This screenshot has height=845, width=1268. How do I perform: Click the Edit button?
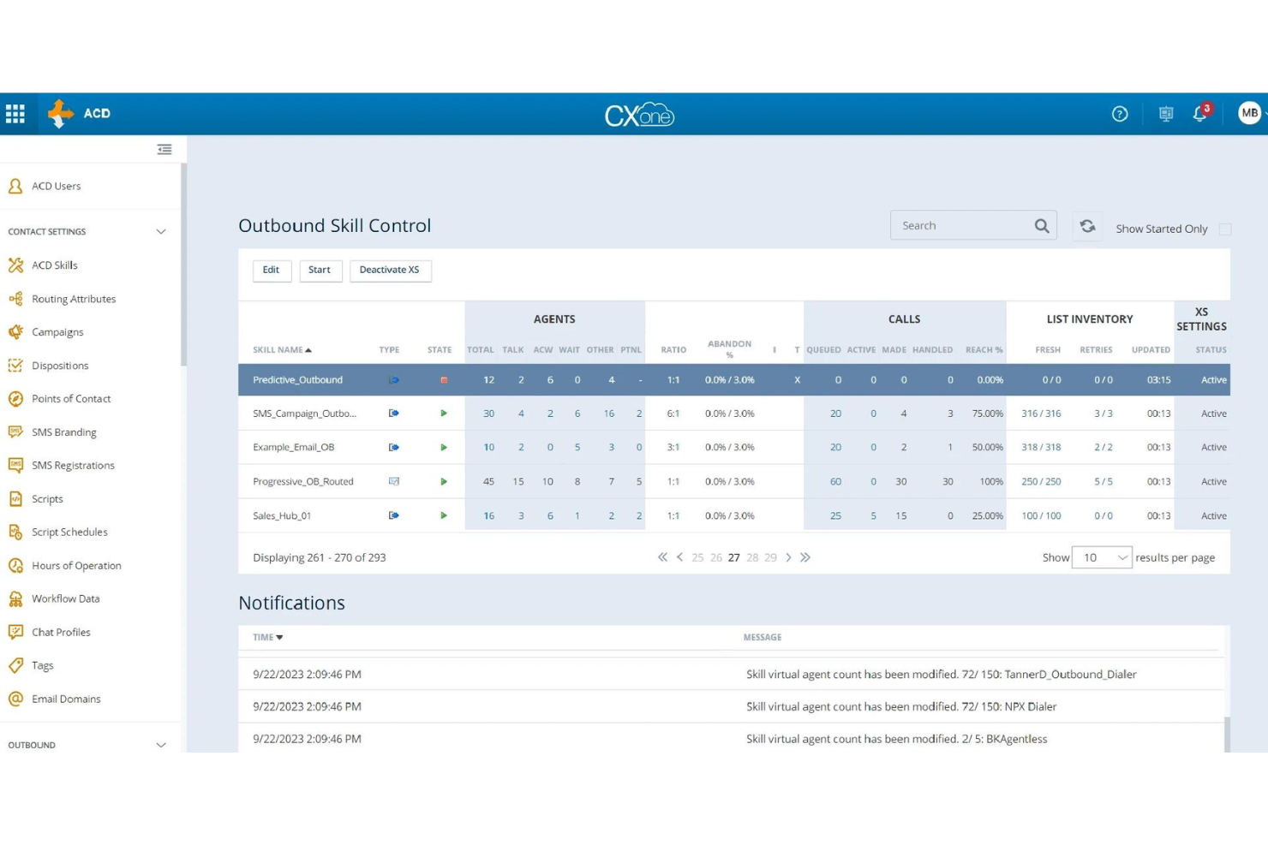[x=272, y=271]
